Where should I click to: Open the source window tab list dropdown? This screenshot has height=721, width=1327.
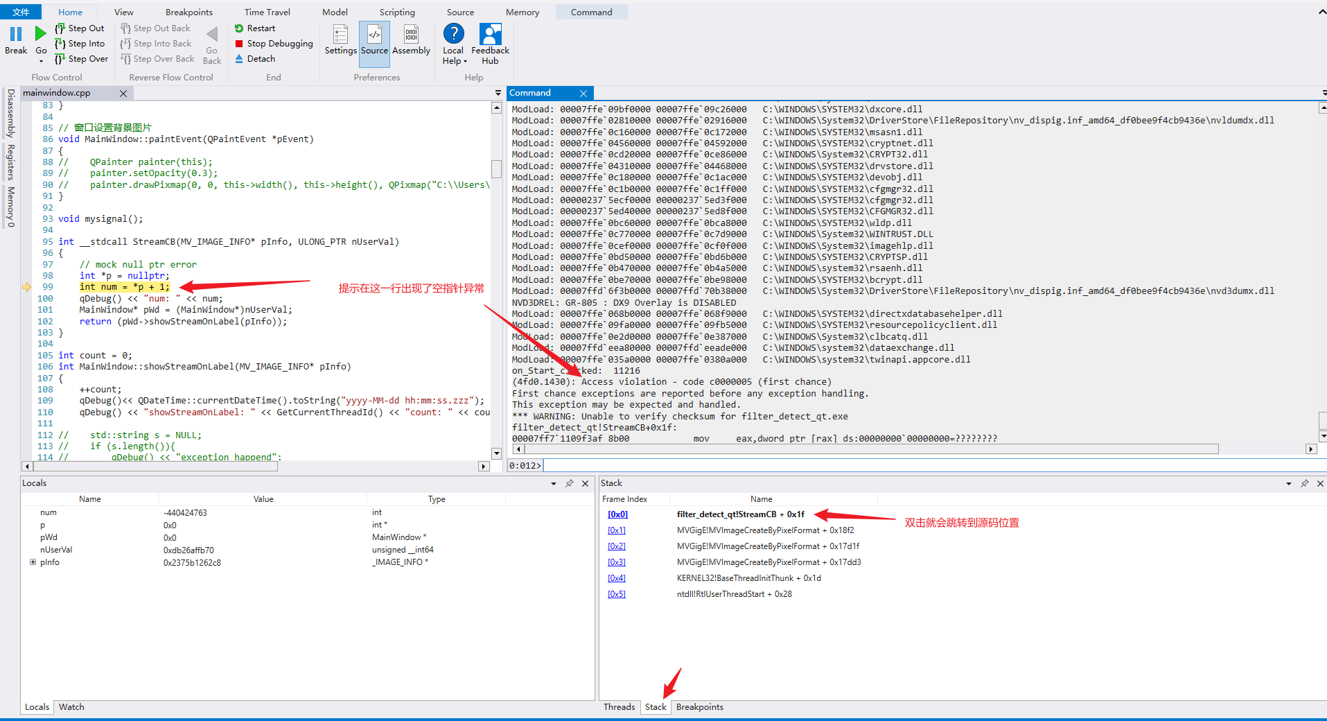pos(498,93)
